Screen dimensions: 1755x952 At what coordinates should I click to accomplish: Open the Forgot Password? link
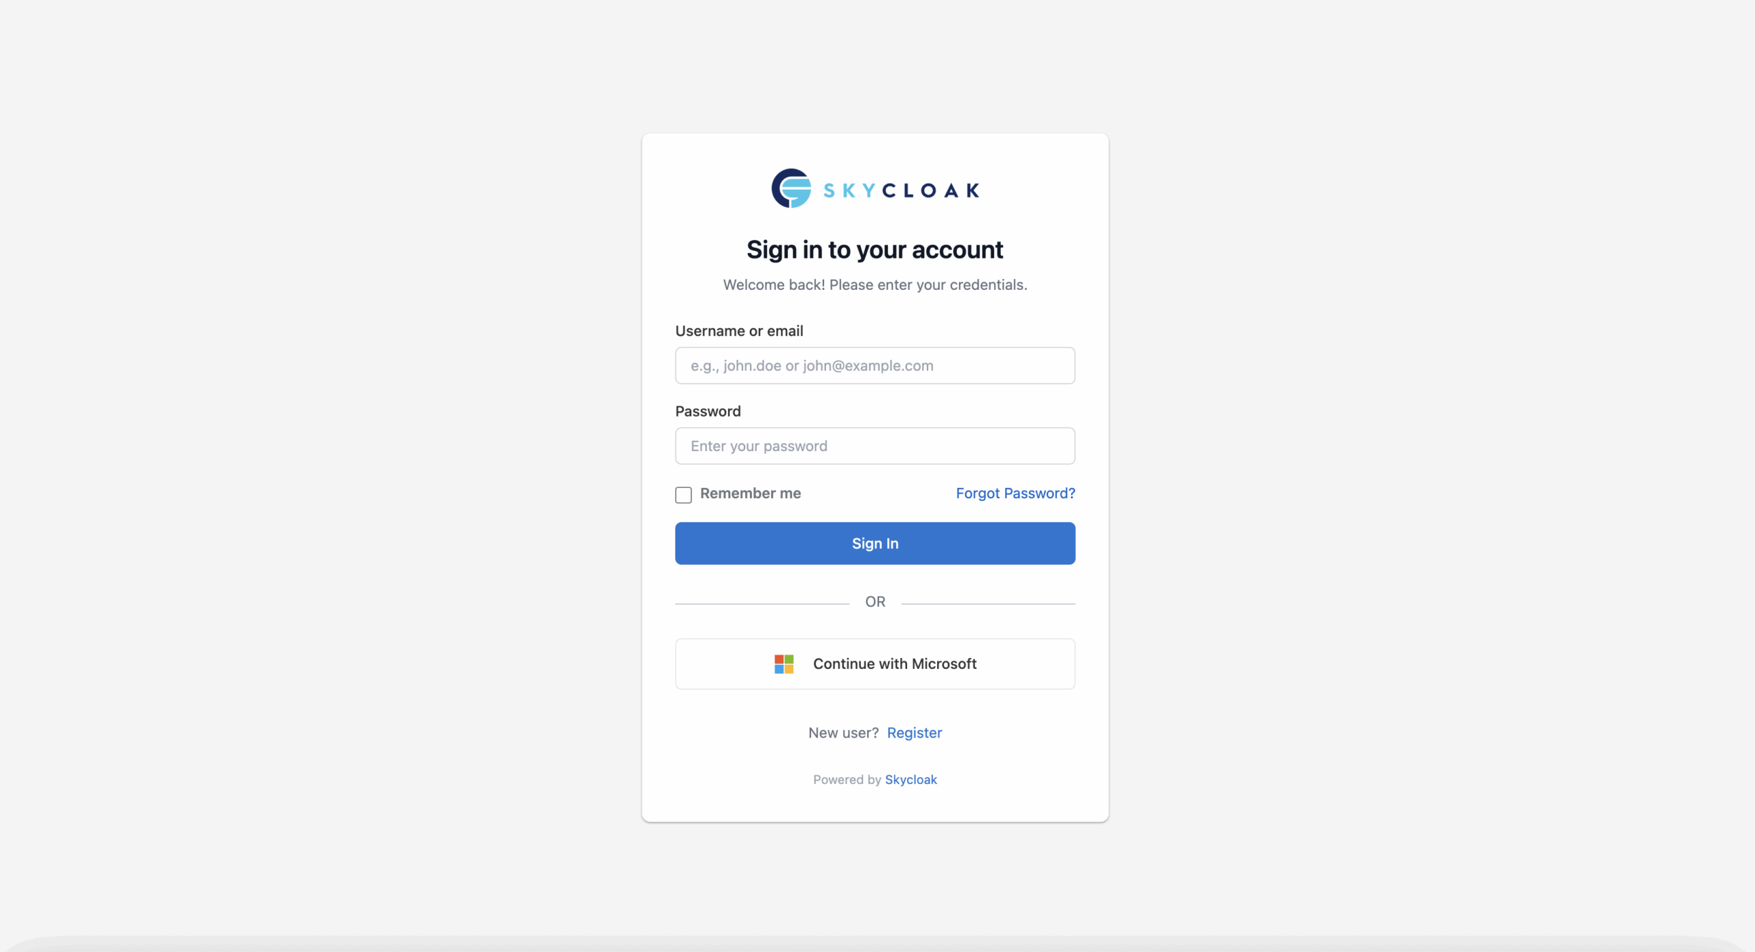pos(1015,493)
